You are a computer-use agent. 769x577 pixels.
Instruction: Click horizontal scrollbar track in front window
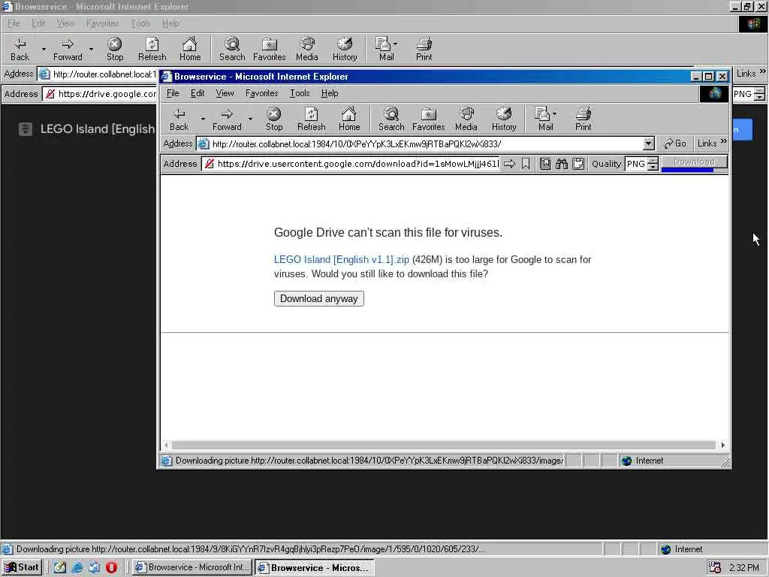point(443,445)
